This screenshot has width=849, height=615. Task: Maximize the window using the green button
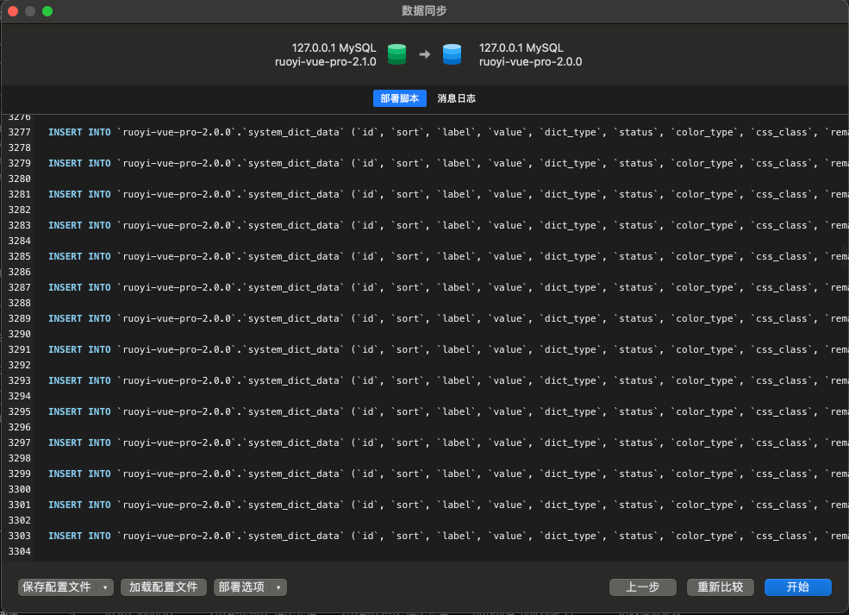[x=47, y=11]
